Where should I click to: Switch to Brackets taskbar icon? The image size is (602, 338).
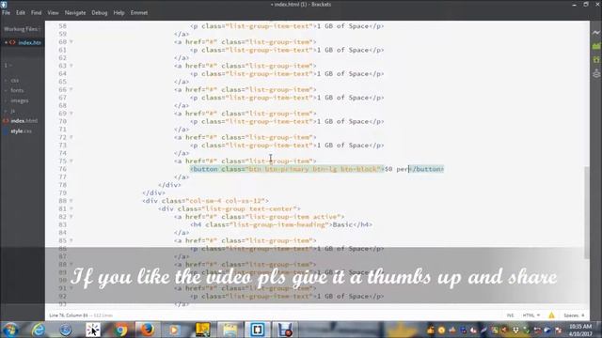click(257, 330)
